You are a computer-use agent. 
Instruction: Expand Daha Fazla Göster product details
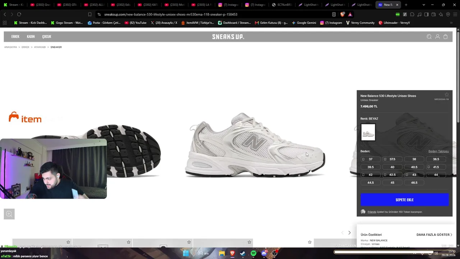click(x=434, y=235)
